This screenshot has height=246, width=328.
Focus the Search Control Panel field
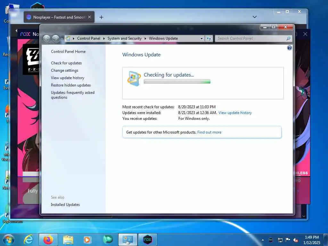coord(251,38)
